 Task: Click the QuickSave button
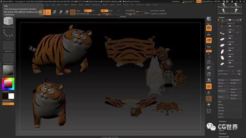point(176,1)
